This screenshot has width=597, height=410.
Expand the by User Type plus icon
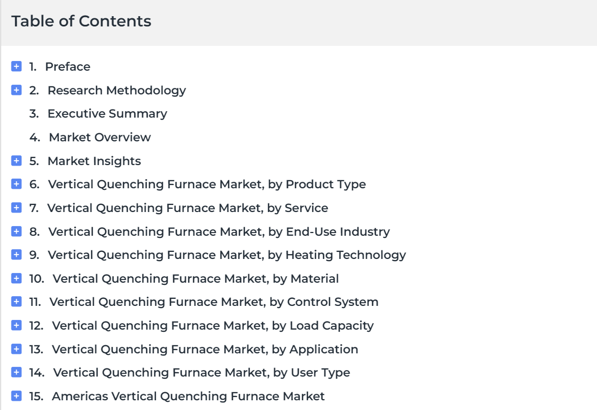[16, 372]
